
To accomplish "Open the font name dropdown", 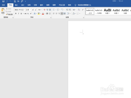I will tap(25, 10).
